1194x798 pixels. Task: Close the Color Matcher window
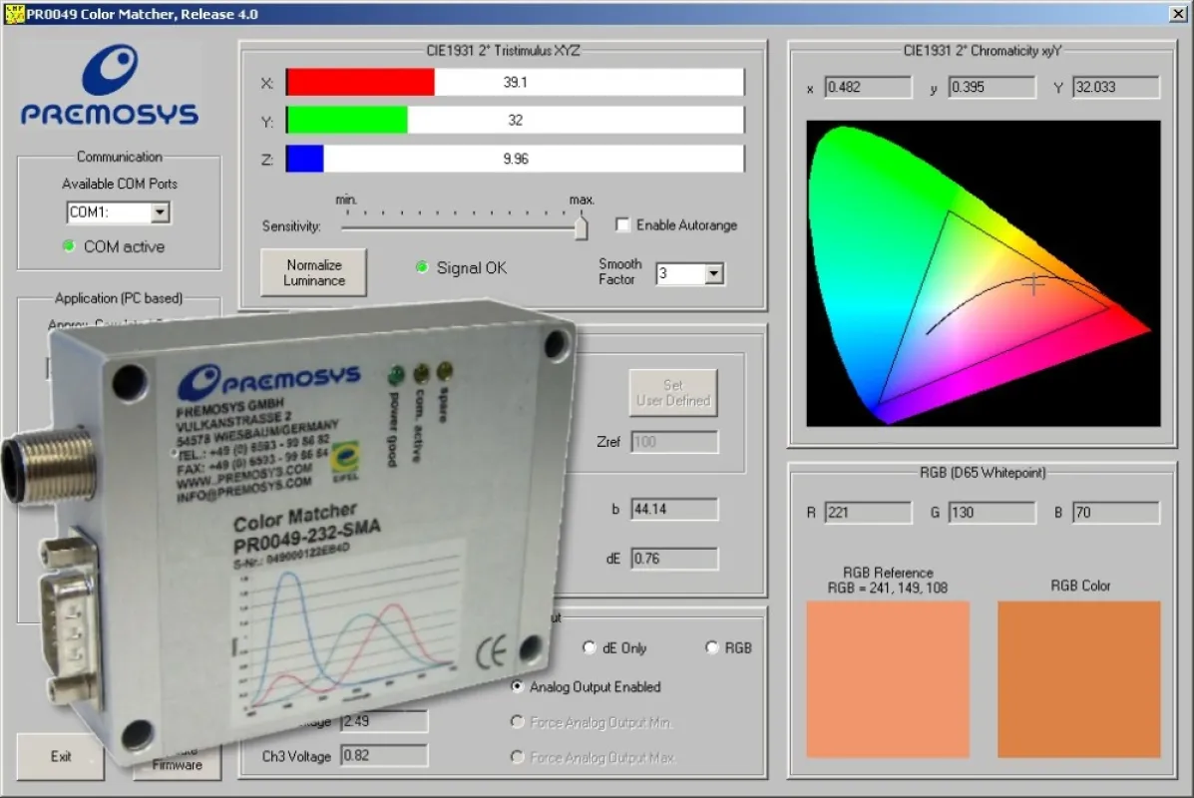tap(1177, 13)
